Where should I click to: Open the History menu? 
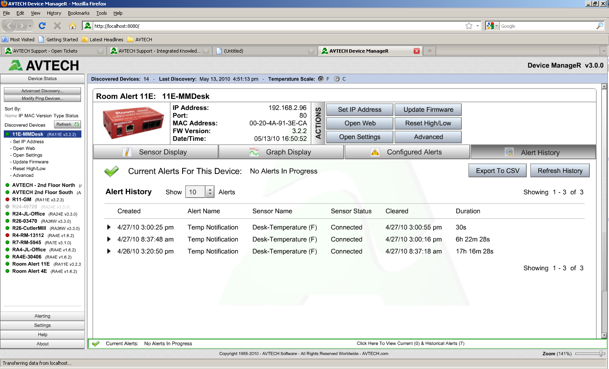click(54, 13)
